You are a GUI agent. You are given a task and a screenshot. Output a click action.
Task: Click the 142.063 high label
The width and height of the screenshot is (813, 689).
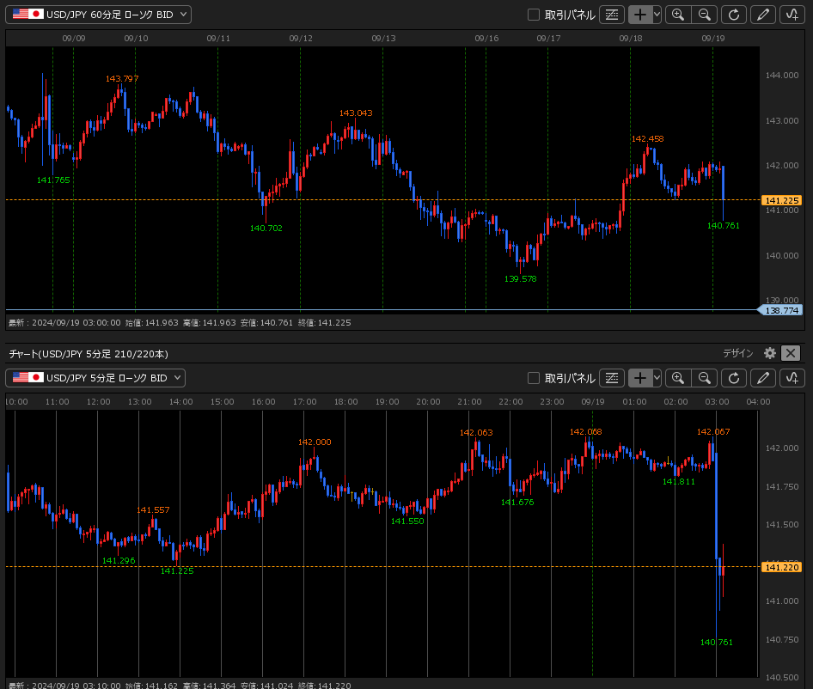pyautogui.click(x=476, y=433)
